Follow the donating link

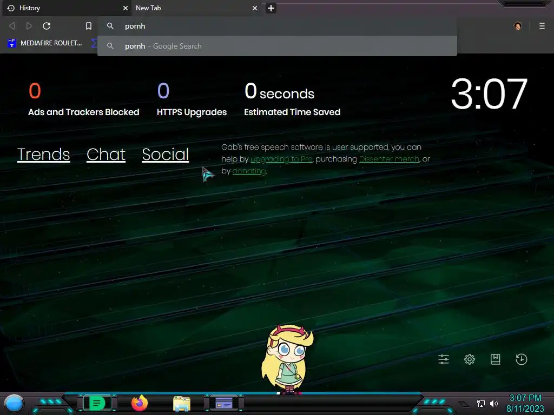[249, 171]
